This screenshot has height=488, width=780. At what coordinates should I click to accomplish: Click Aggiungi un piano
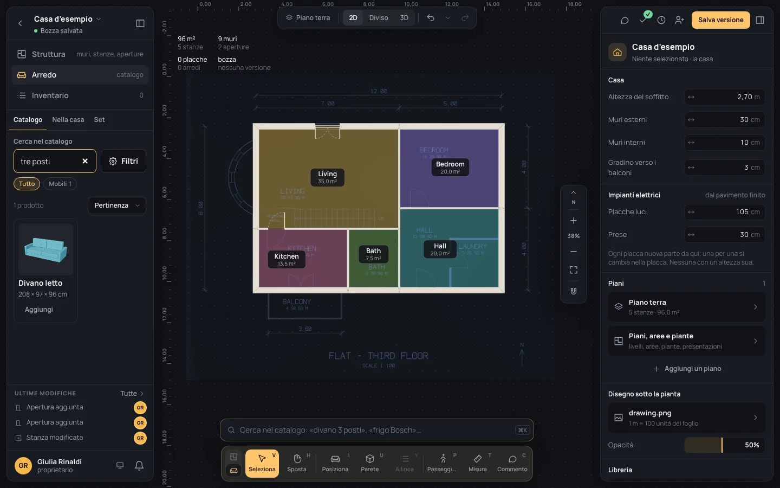tap(687, 369)
